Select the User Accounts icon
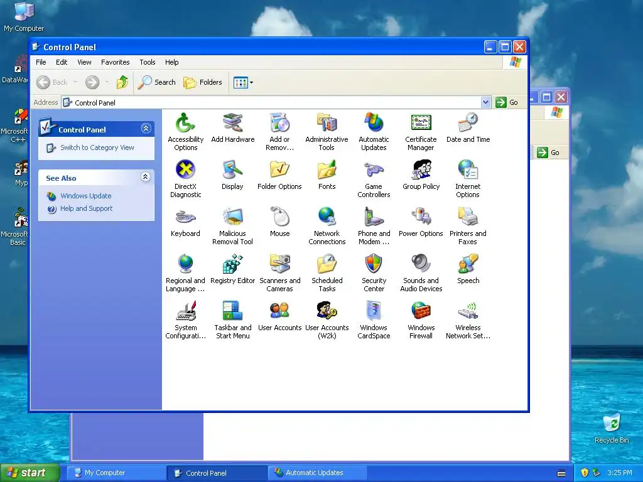Screen dimensions: 643x482 (x=279, y=311)
